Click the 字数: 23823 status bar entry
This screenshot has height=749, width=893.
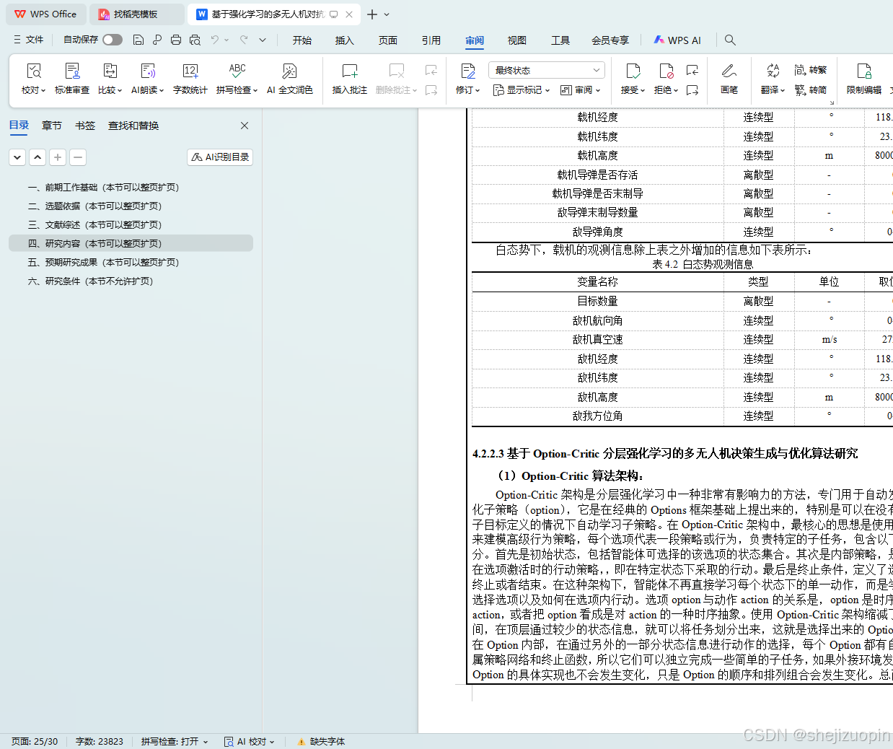[100, 741]
